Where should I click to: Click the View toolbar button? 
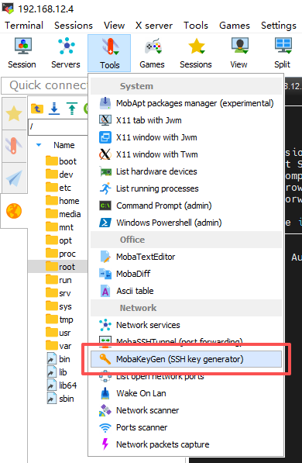[x=239, y=54]
